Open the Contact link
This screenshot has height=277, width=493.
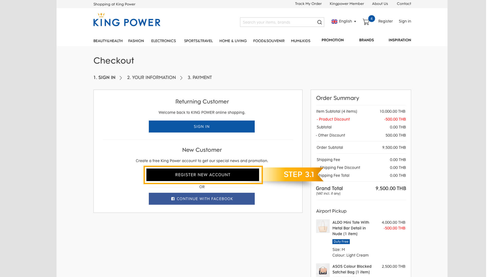tap(404, 4)
